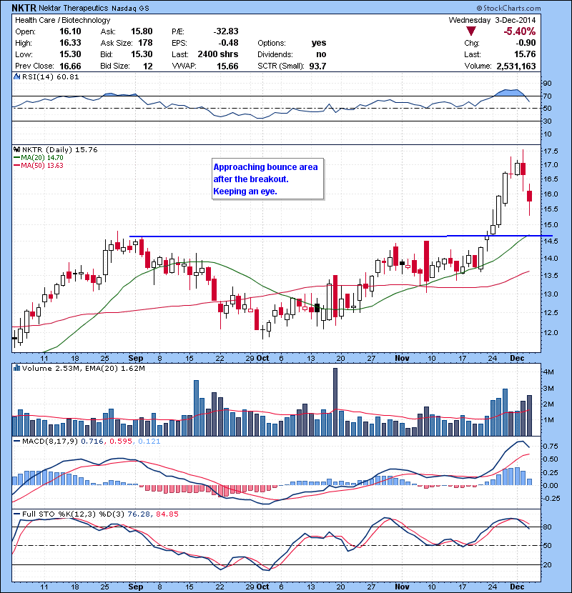Click the SCTR (Small) value 93.7
572x593 pixels.
pos(317,66)
